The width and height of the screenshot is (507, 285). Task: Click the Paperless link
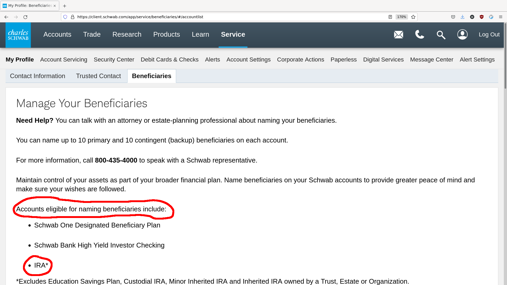[343, 59]
